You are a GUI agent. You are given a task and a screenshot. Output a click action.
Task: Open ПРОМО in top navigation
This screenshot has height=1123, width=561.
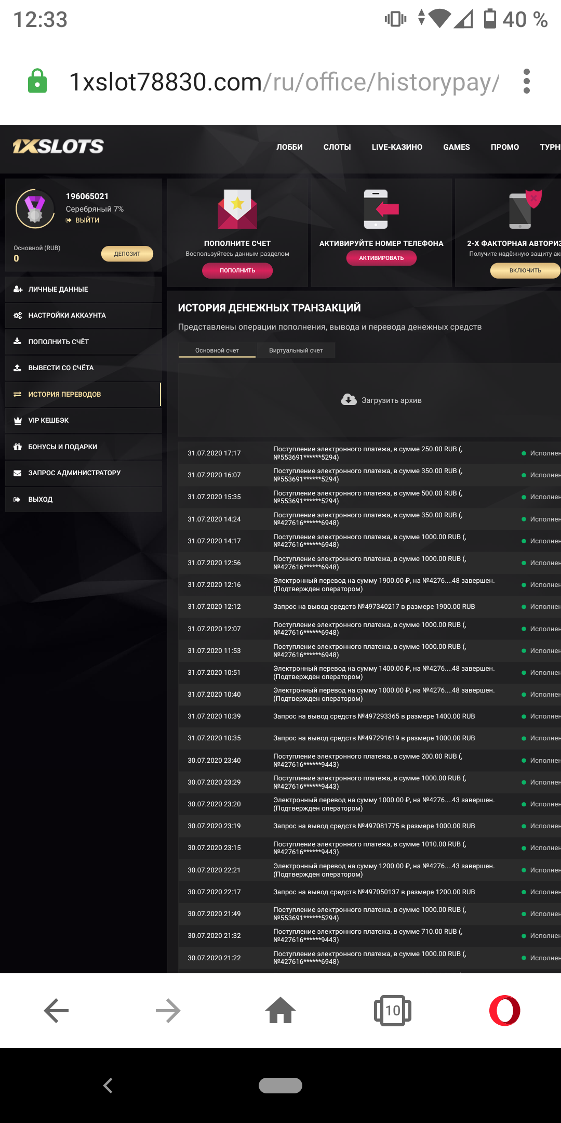click(505, 147)
